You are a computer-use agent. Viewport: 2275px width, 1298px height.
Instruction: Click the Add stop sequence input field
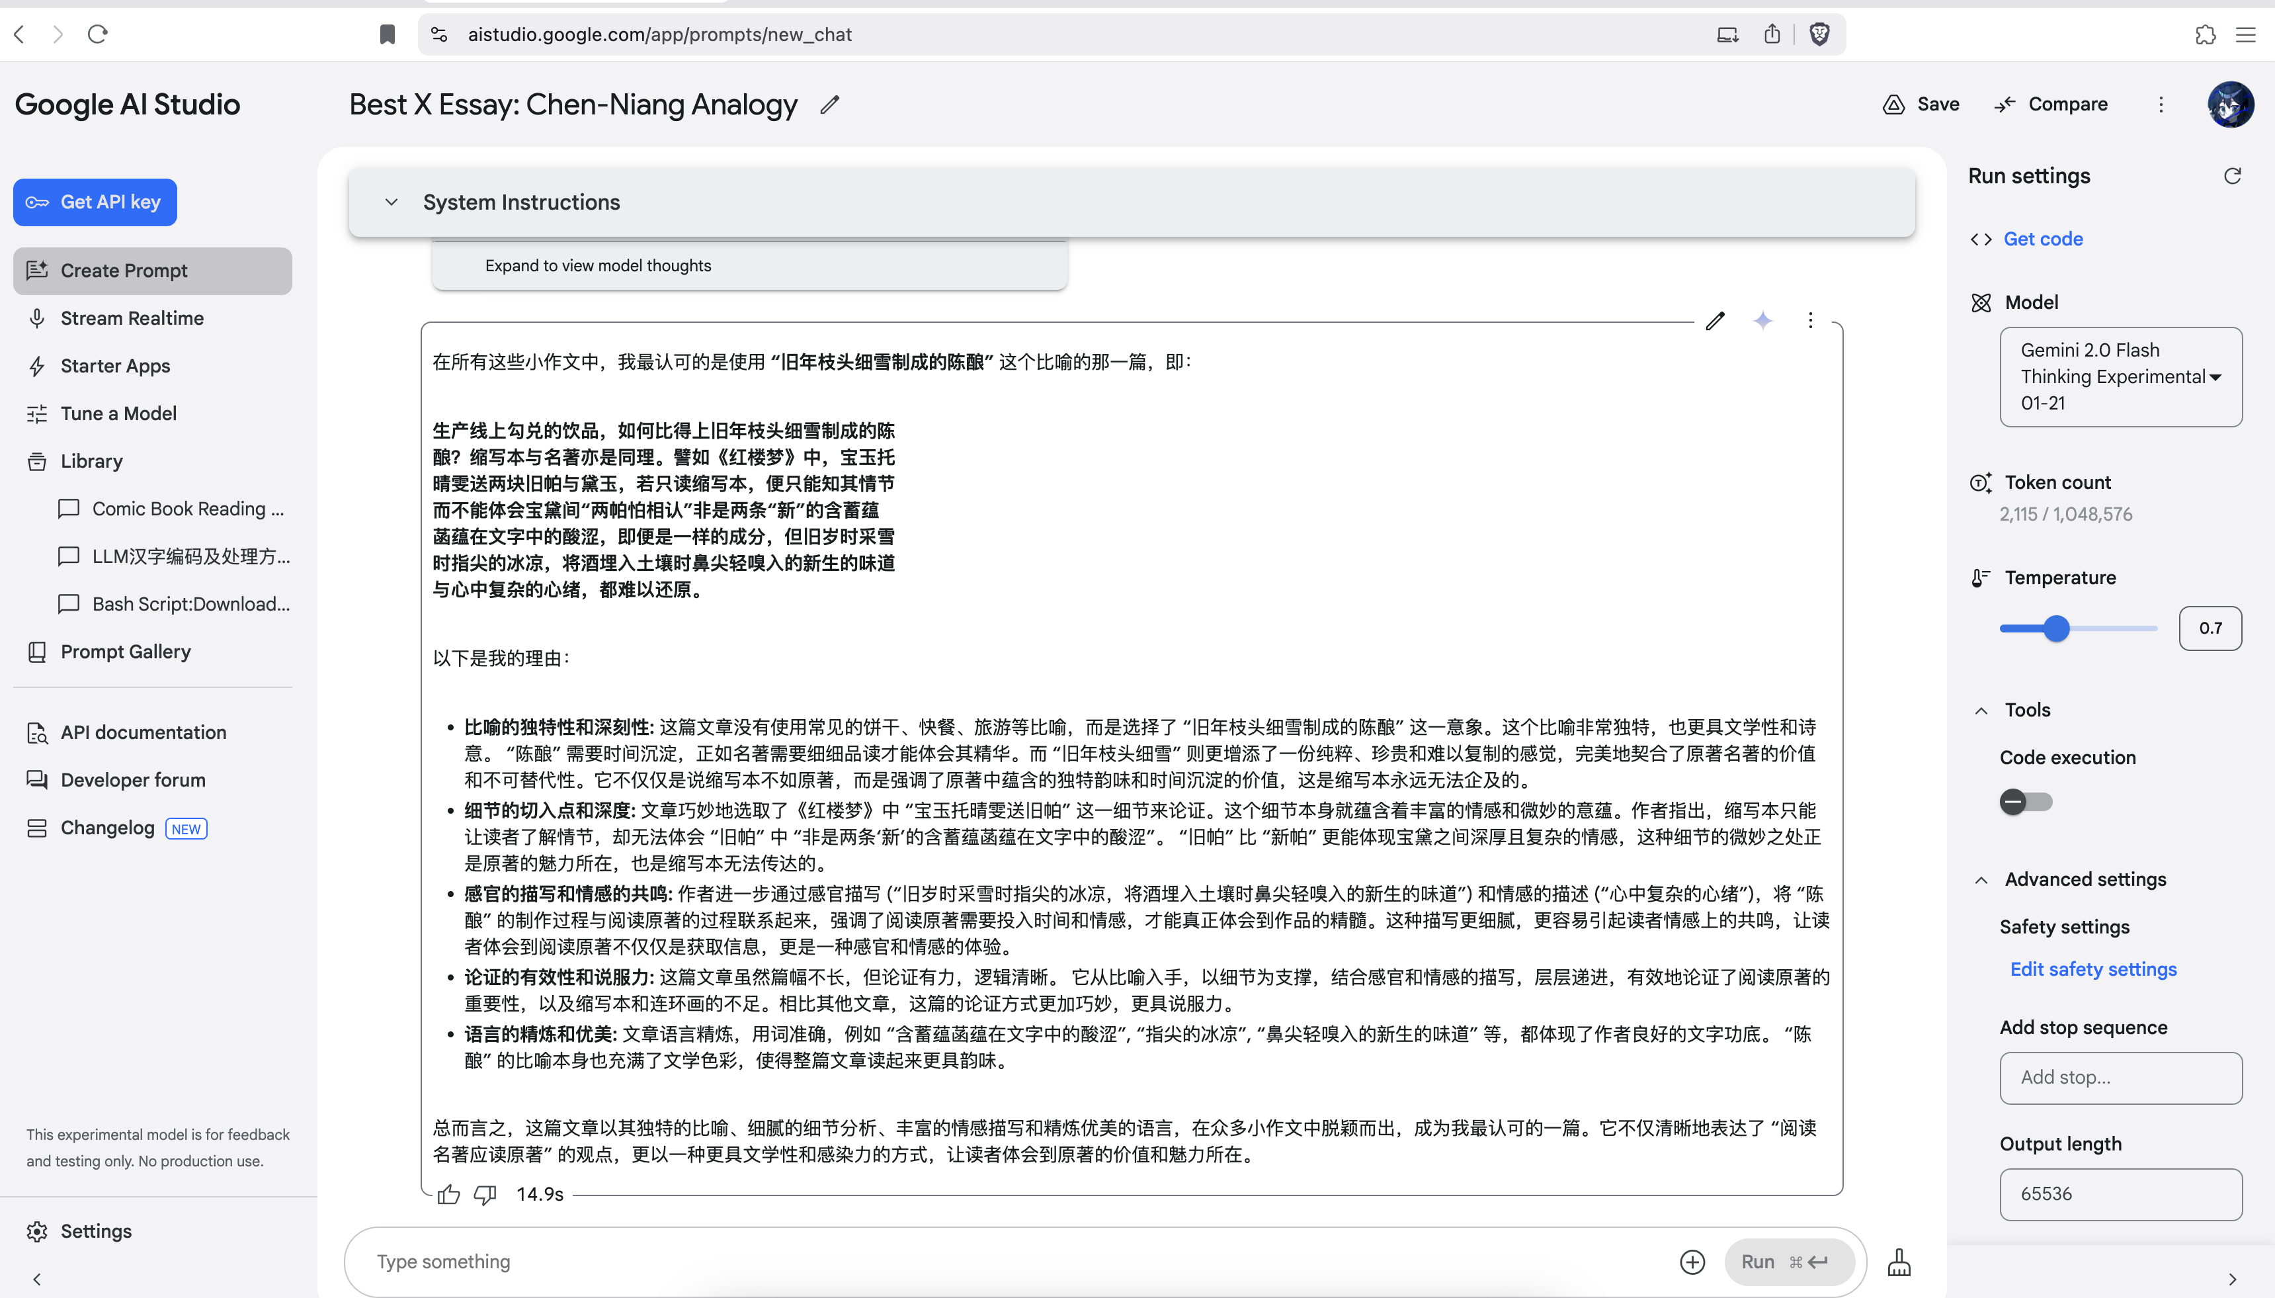coord(2120,1078)
